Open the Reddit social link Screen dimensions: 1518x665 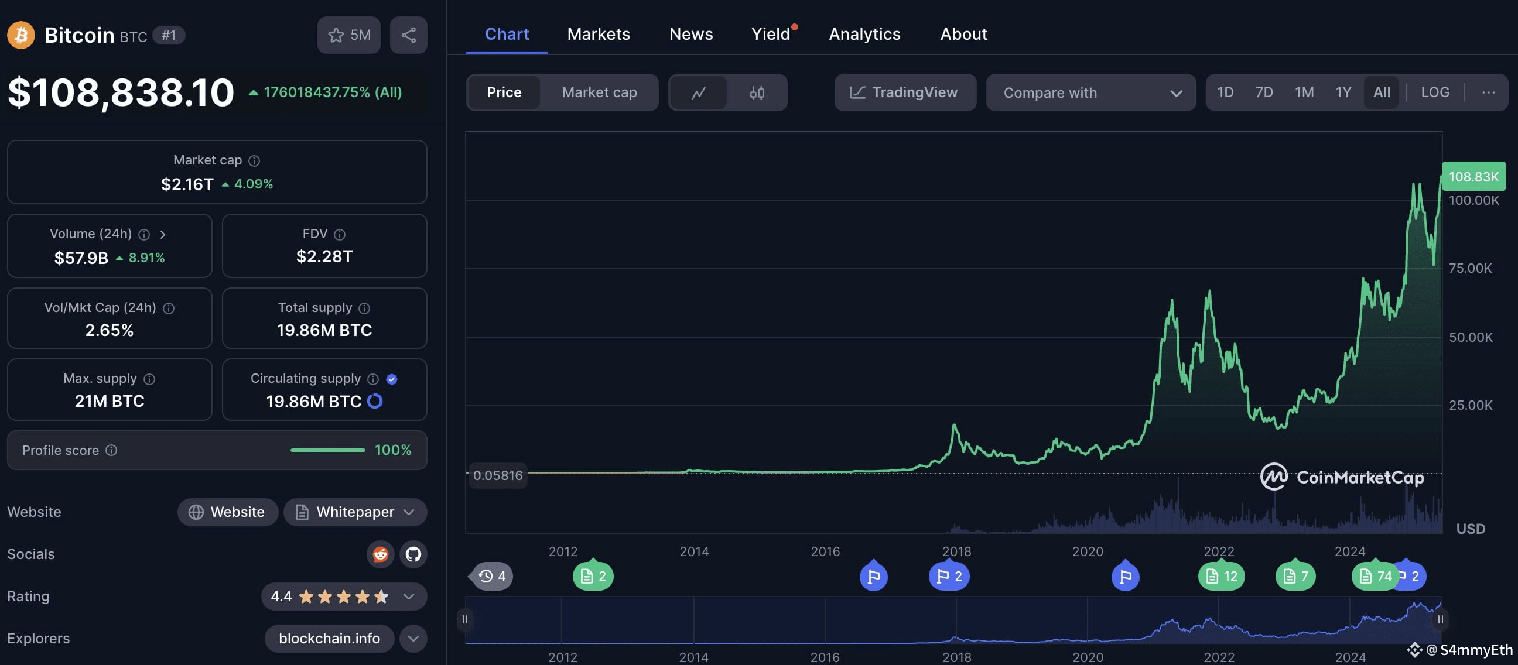381,554
